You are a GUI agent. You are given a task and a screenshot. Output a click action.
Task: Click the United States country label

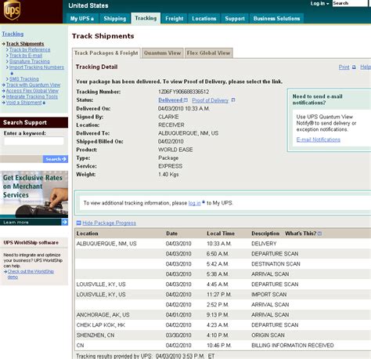click(x=88, y=5)
